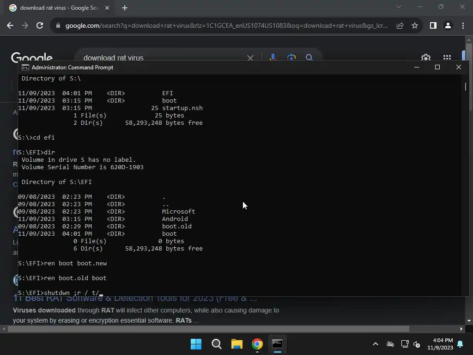Select Command Prompt taskbar icon
Image resolution: width=473 pixels, height=355 pixels.
(x=277, y=344)
